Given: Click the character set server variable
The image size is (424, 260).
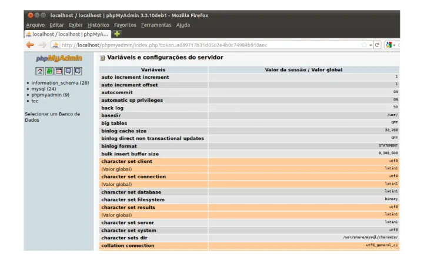Looking at the screenshot, I should 128,223.
